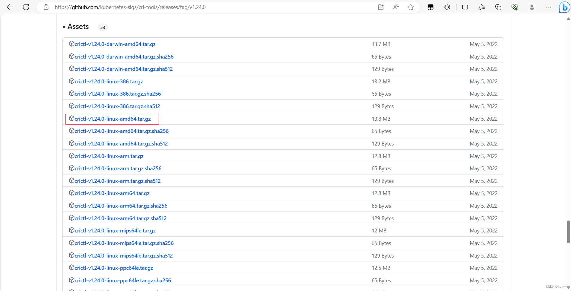Download crictl-v1.24.0-darwin-amd64.tar.gz
This screenshot has height=291, width=571.
click(115, 44)
